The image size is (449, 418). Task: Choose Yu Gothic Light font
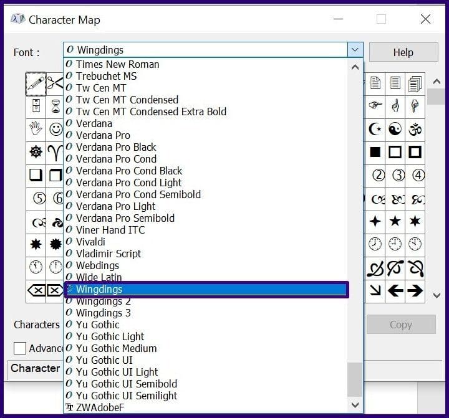(x=206, y=336)
